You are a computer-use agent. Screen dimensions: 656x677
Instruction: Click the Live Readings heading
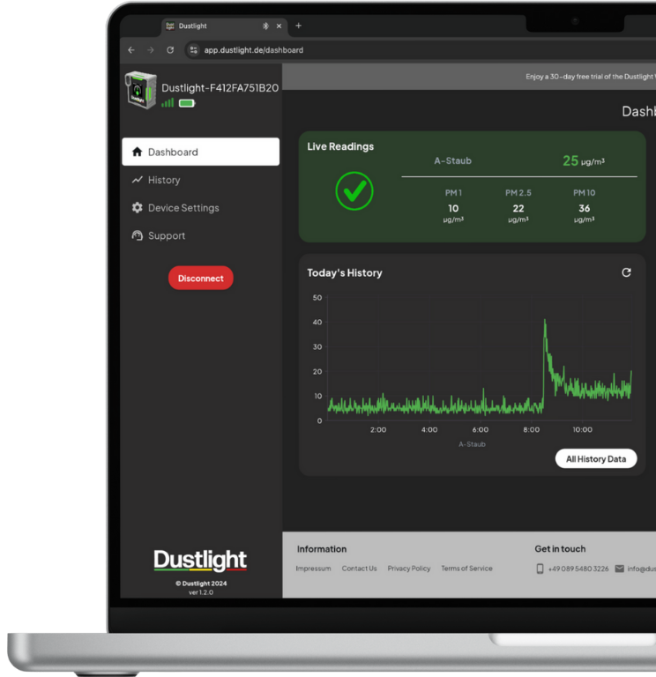pos(340,146)
